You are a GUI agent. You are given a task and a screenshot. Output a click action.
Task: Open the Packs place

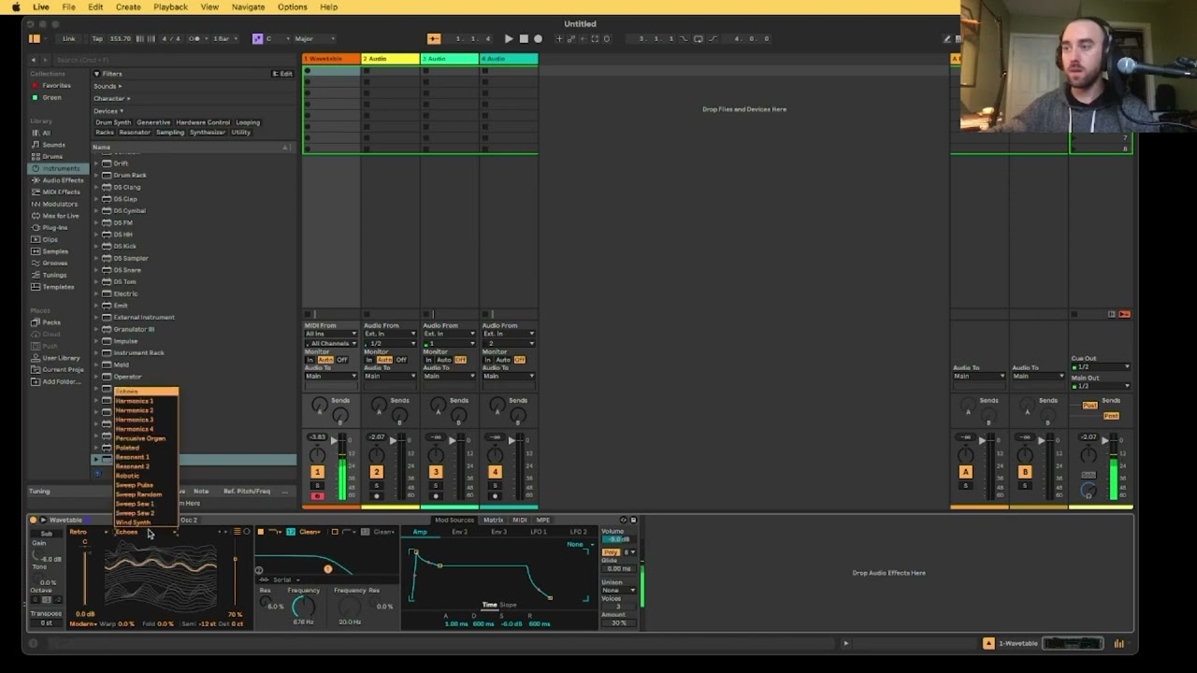(x=51, y=322)
